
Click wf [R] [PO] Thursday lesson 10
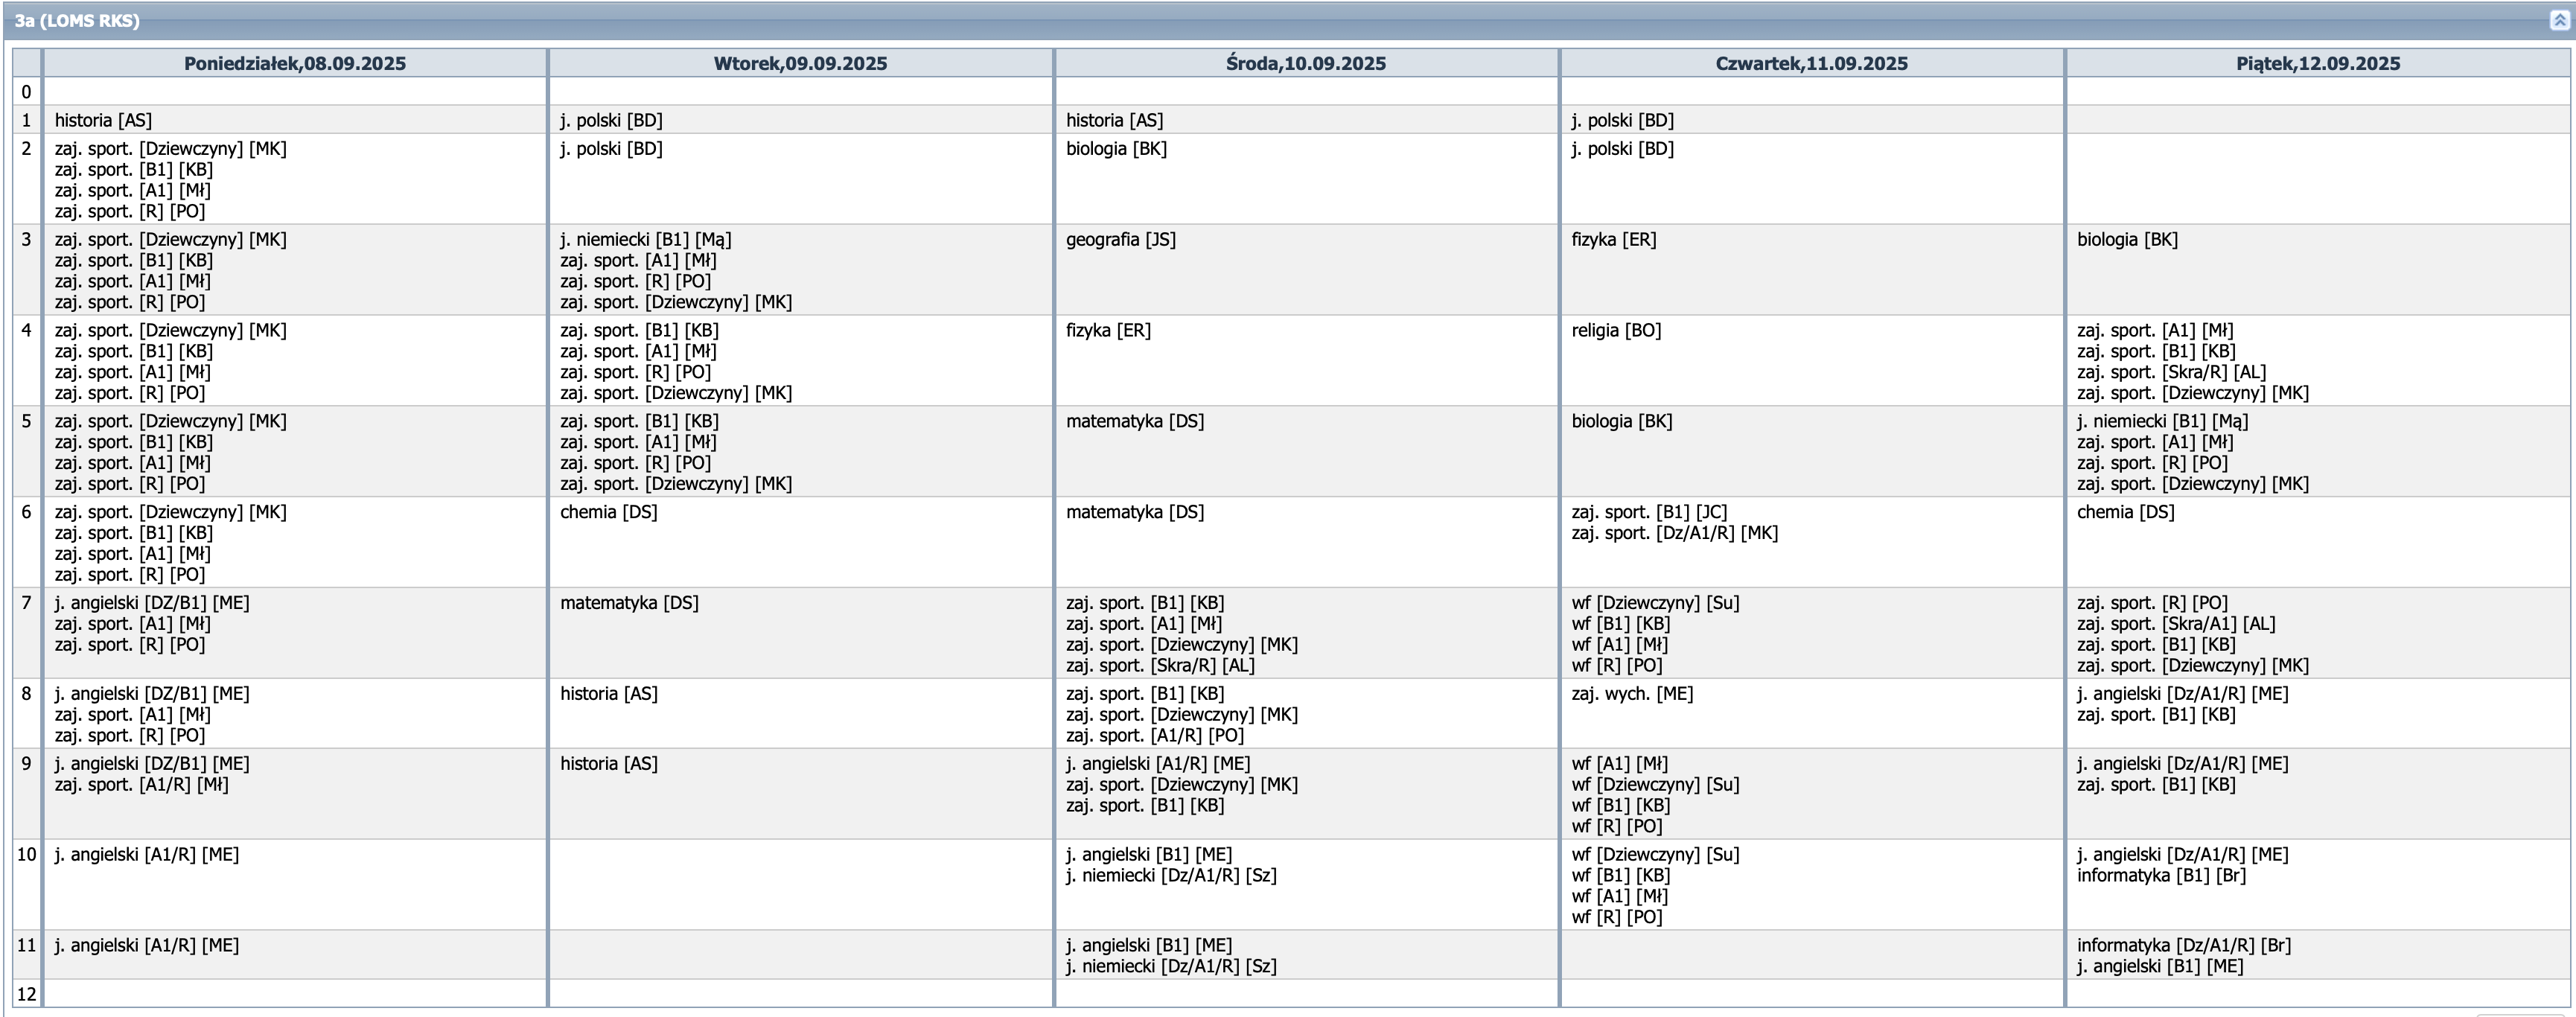click(x=1616, y=917)
